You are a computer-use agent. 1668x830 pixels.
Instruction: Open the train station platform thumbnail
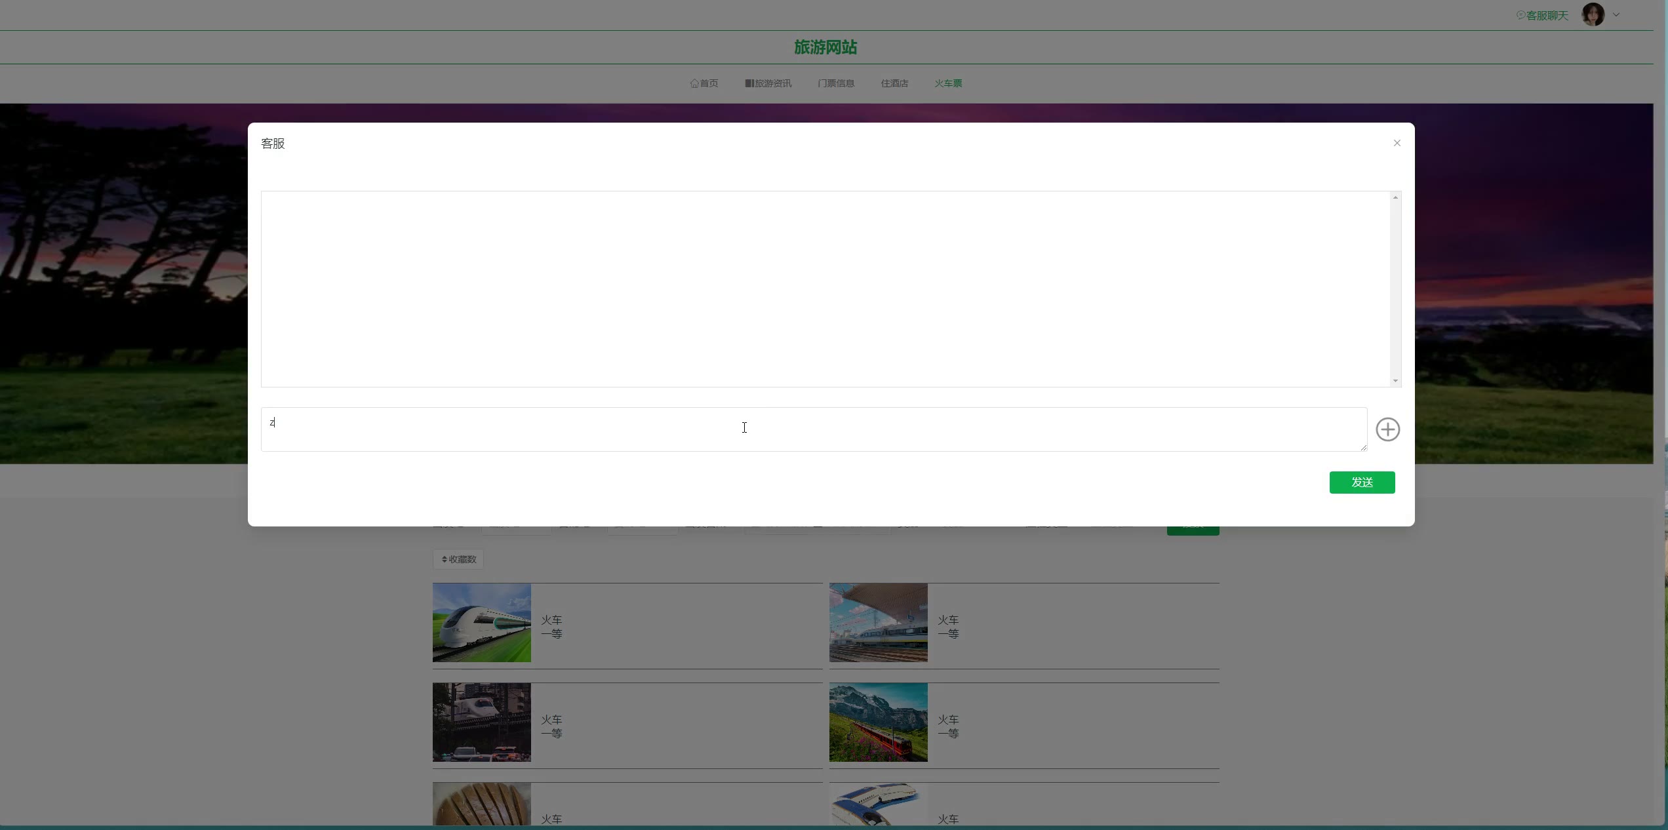tap(878, 623)
